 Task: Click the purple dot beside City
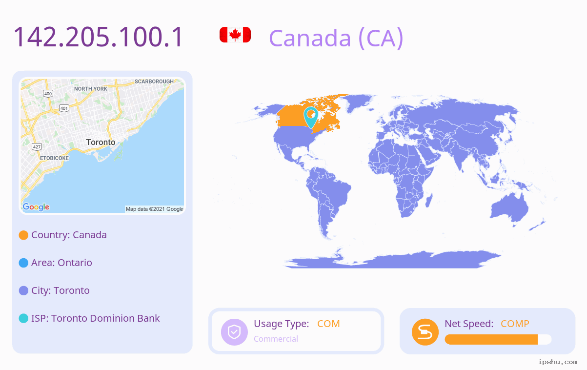click(23, 291)
